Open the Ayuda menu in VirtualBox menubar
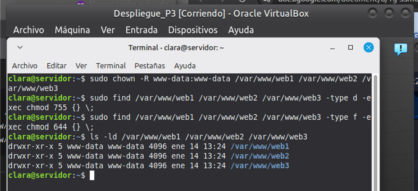 241,30
